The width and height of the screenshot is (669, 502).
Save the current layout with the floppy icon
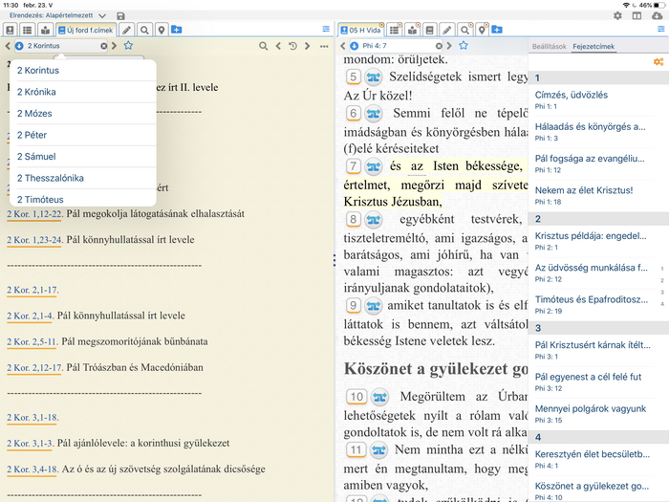tap(120, 16)
